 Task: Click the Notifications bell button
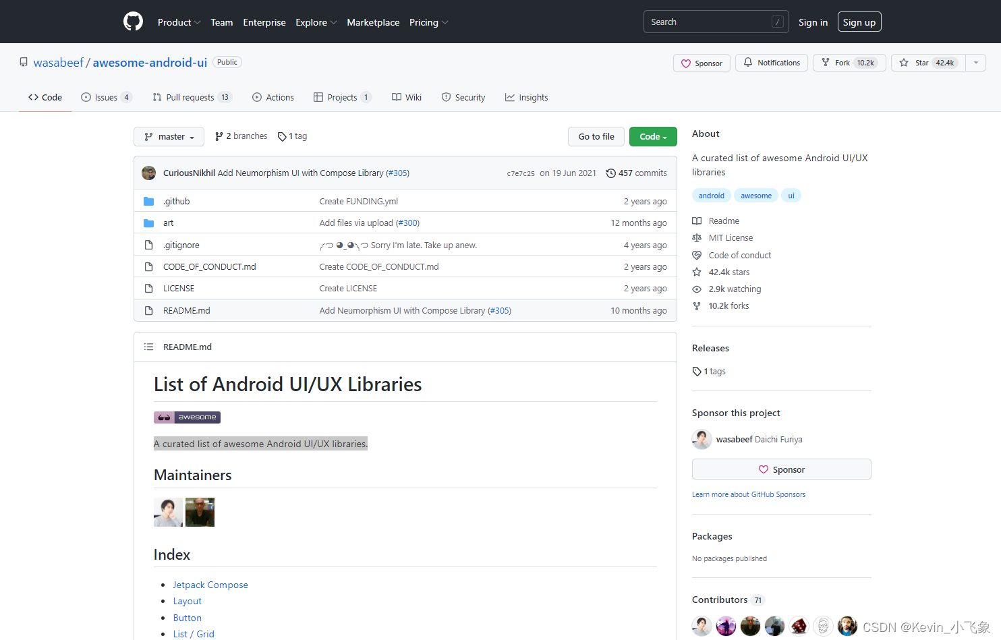click(x=772, y=63)
